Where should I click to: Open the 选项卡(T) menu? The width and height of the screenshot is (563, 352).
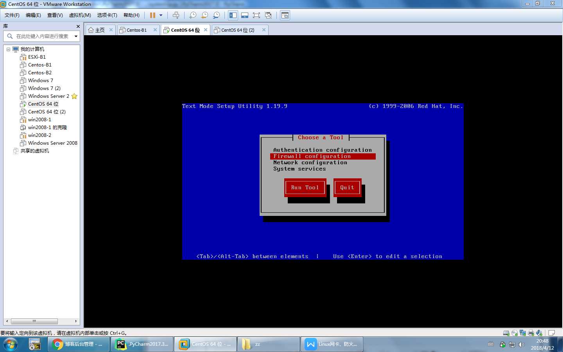[107, 15]
